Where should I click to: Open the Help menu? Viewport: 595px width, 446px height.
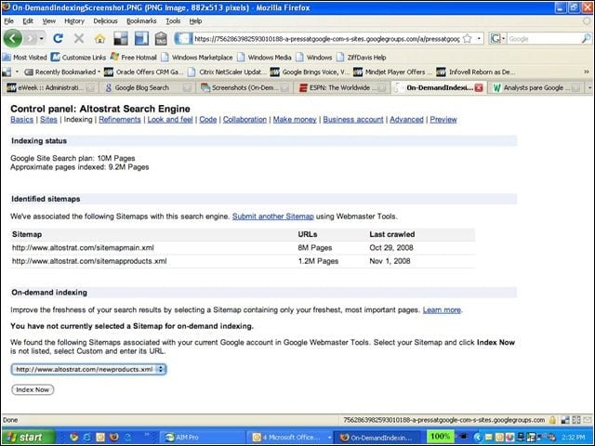click(x=195, y=21)
